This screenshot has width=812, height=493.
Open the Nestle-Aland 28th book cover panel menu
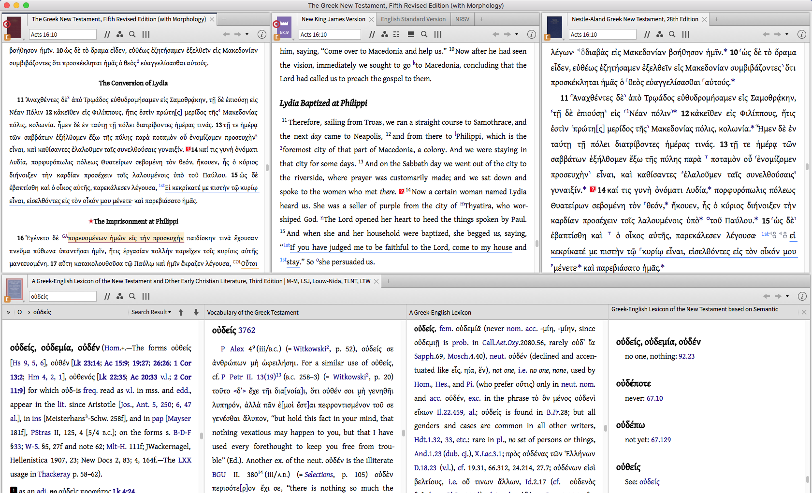[553, 28]
